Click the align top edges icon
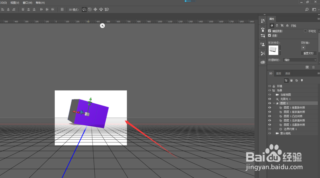Viewport: 320px width, 178px height. (x=23, y=10)
